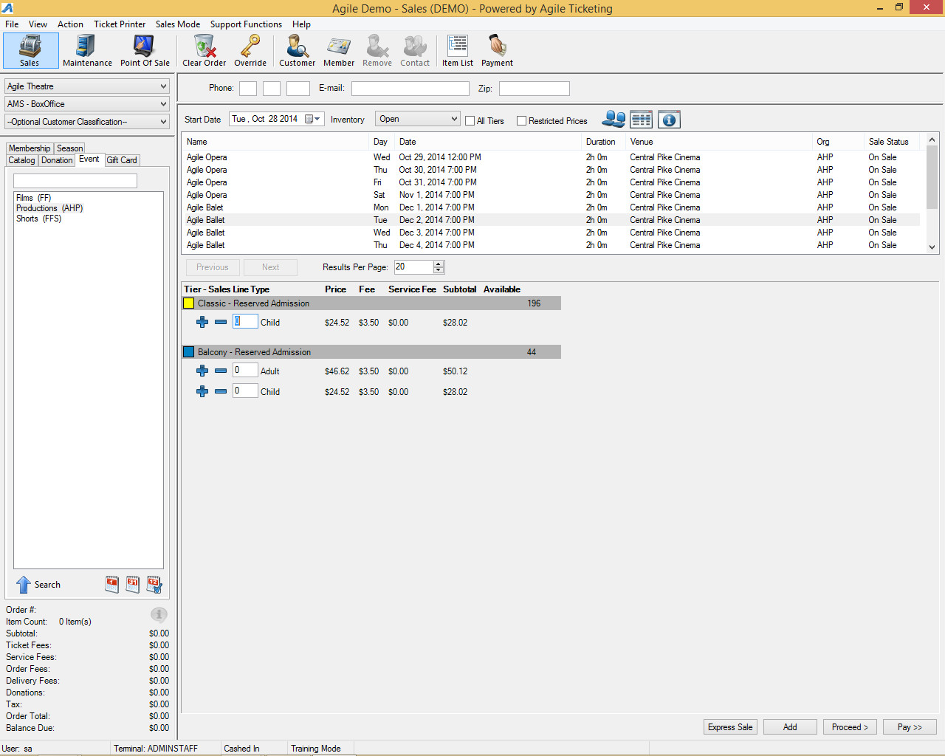Select Shorts (FFS) in the list
945x756 pixels.
(39, 219)
